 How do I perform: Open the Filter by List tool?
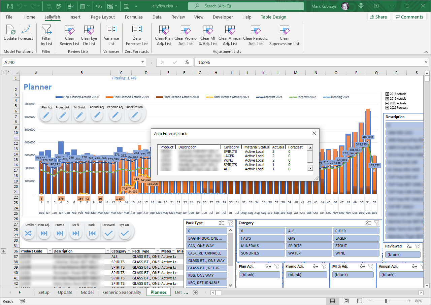46,34
